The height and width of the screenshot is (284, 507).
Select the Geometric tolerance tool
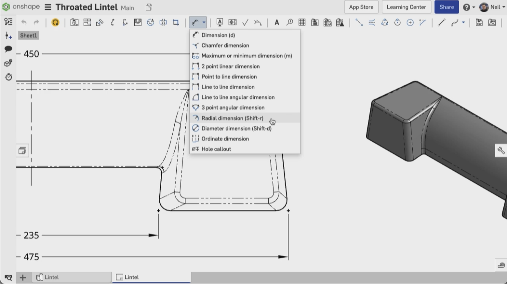233,22
